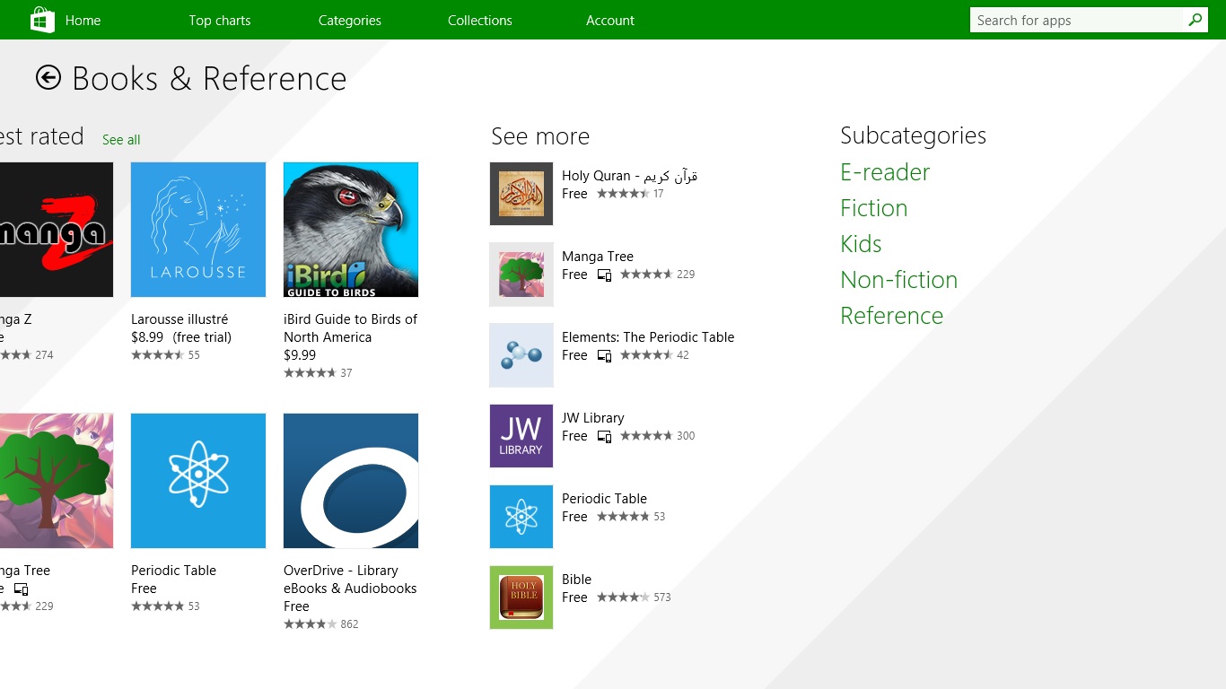
Task: Open Elements: The Periodic Table molecule icon
Action: 521,355
